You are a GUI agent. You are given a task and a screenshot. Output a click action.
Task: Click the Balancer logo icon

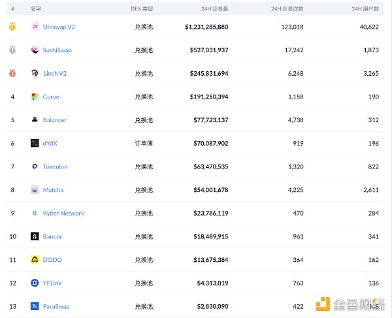[x=35, y=120]
